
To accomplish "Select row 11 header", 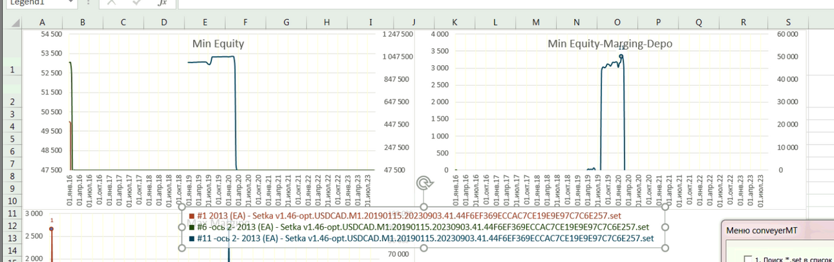I will click(12, 213).
